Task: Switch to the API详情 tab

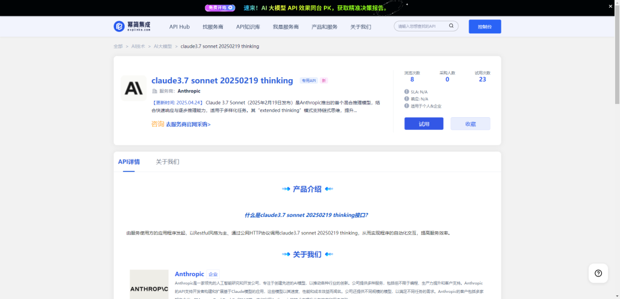Action: tap(129, 162)
